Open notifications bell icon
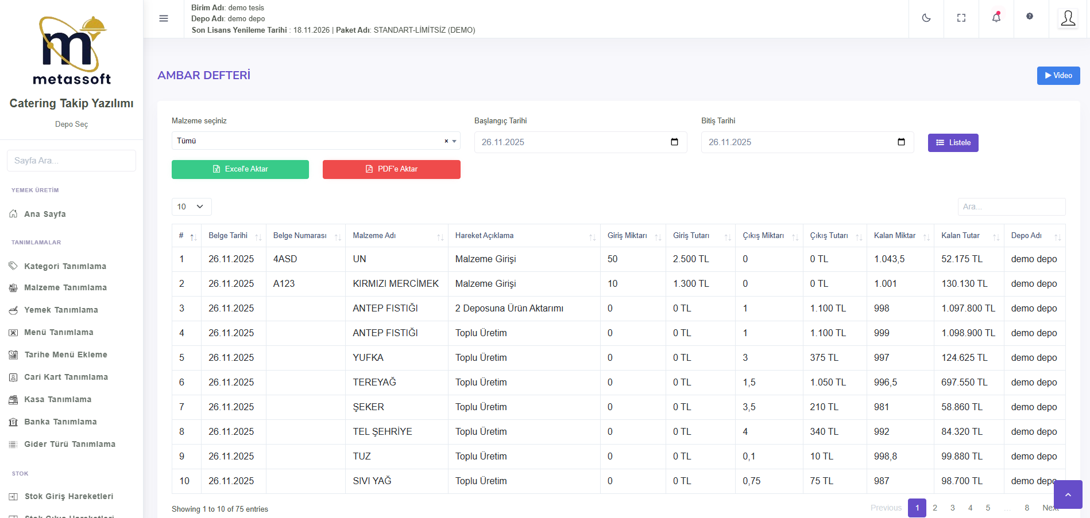This screenshot has width=1090, height=518. click(x=996, y=18)
